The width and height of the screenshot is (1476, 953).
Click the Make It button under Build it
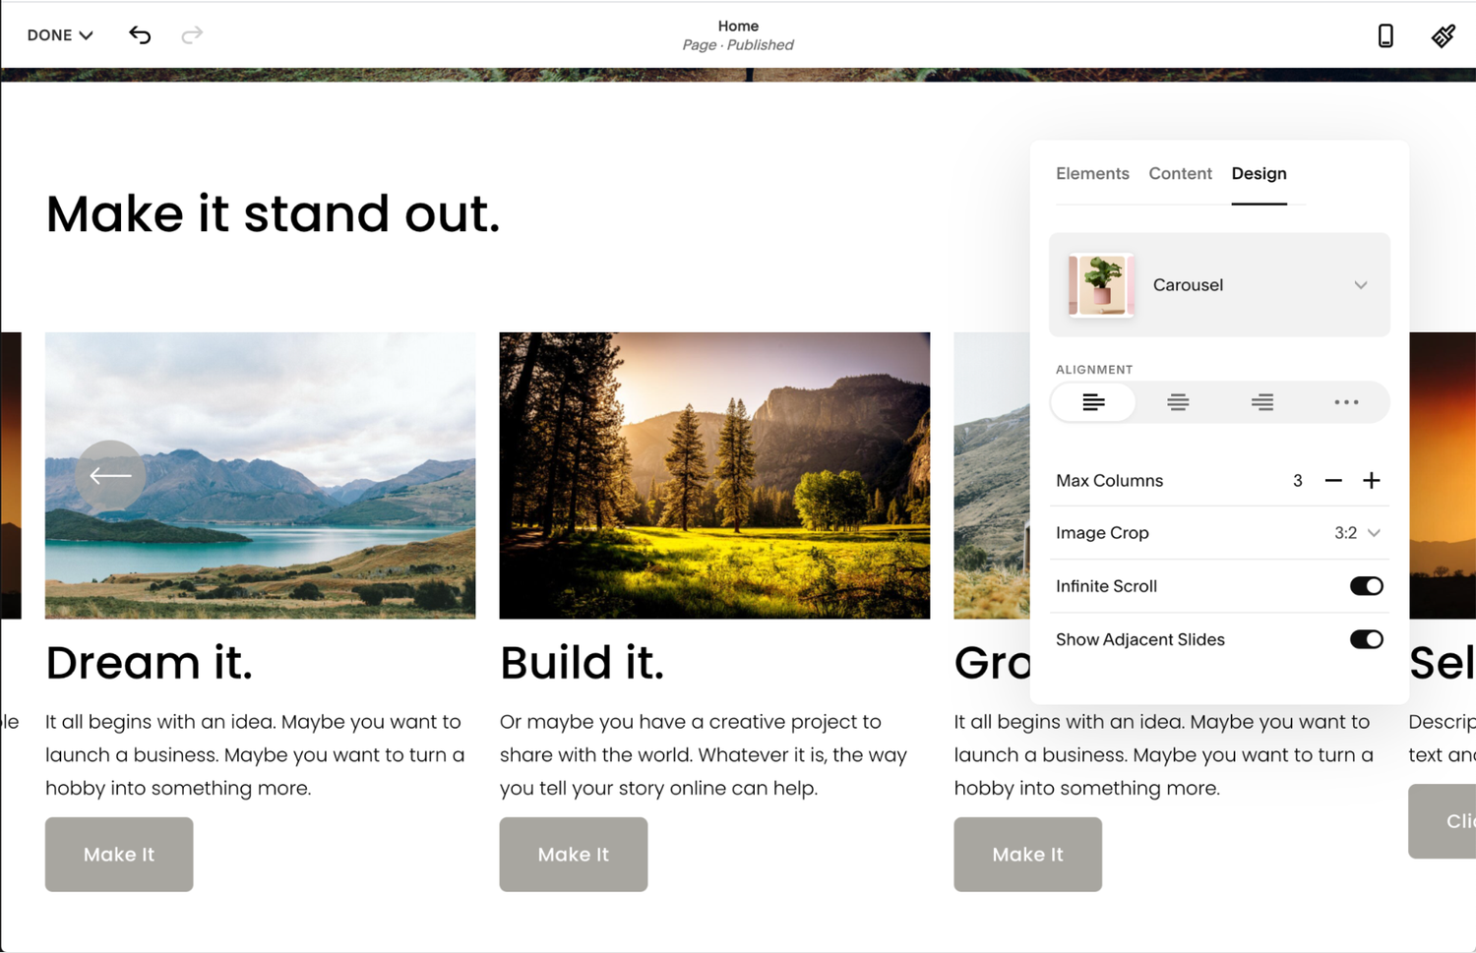pos(573,854)
